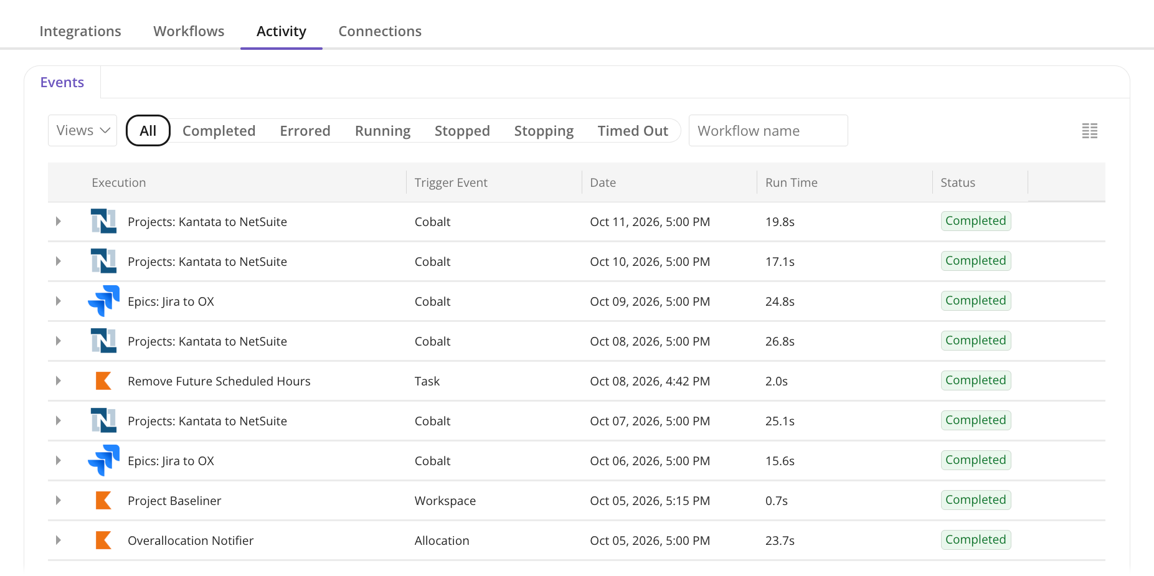Select the All status filter
This screenshot has width=1154, height=576.
click(x=148, y=131)
